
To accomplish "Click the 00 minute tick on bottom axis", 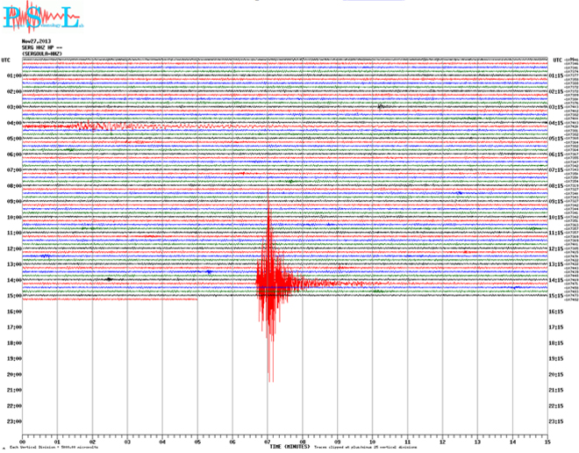I will (23, 442).
